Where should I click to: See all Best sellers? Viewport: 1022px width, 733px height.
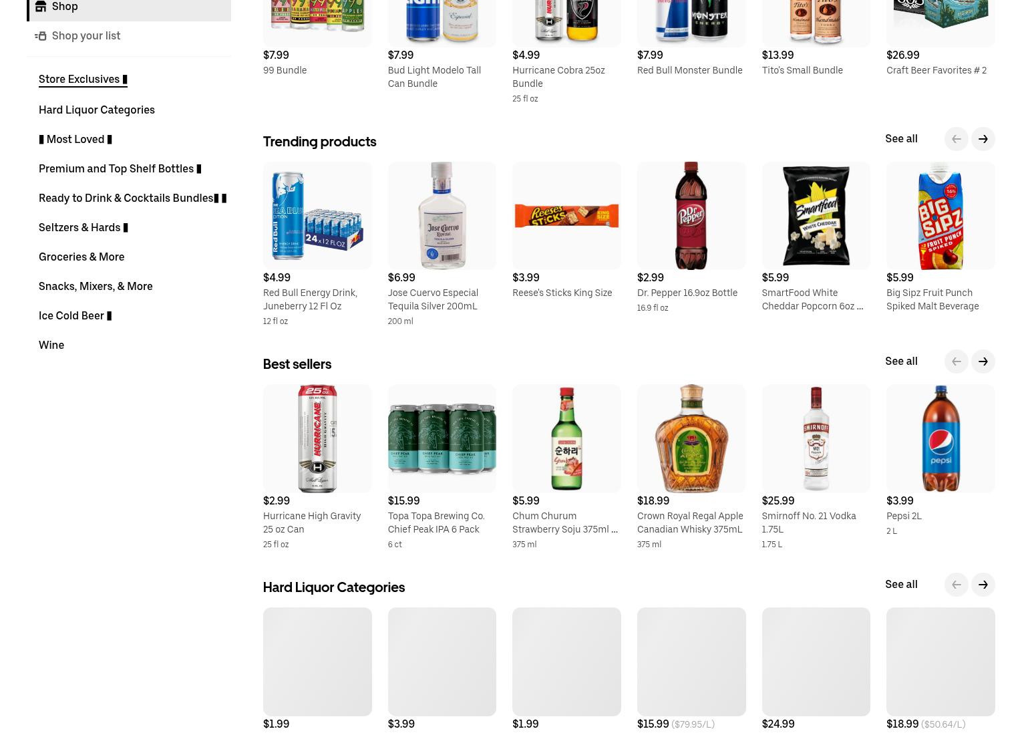pos(901,361)
